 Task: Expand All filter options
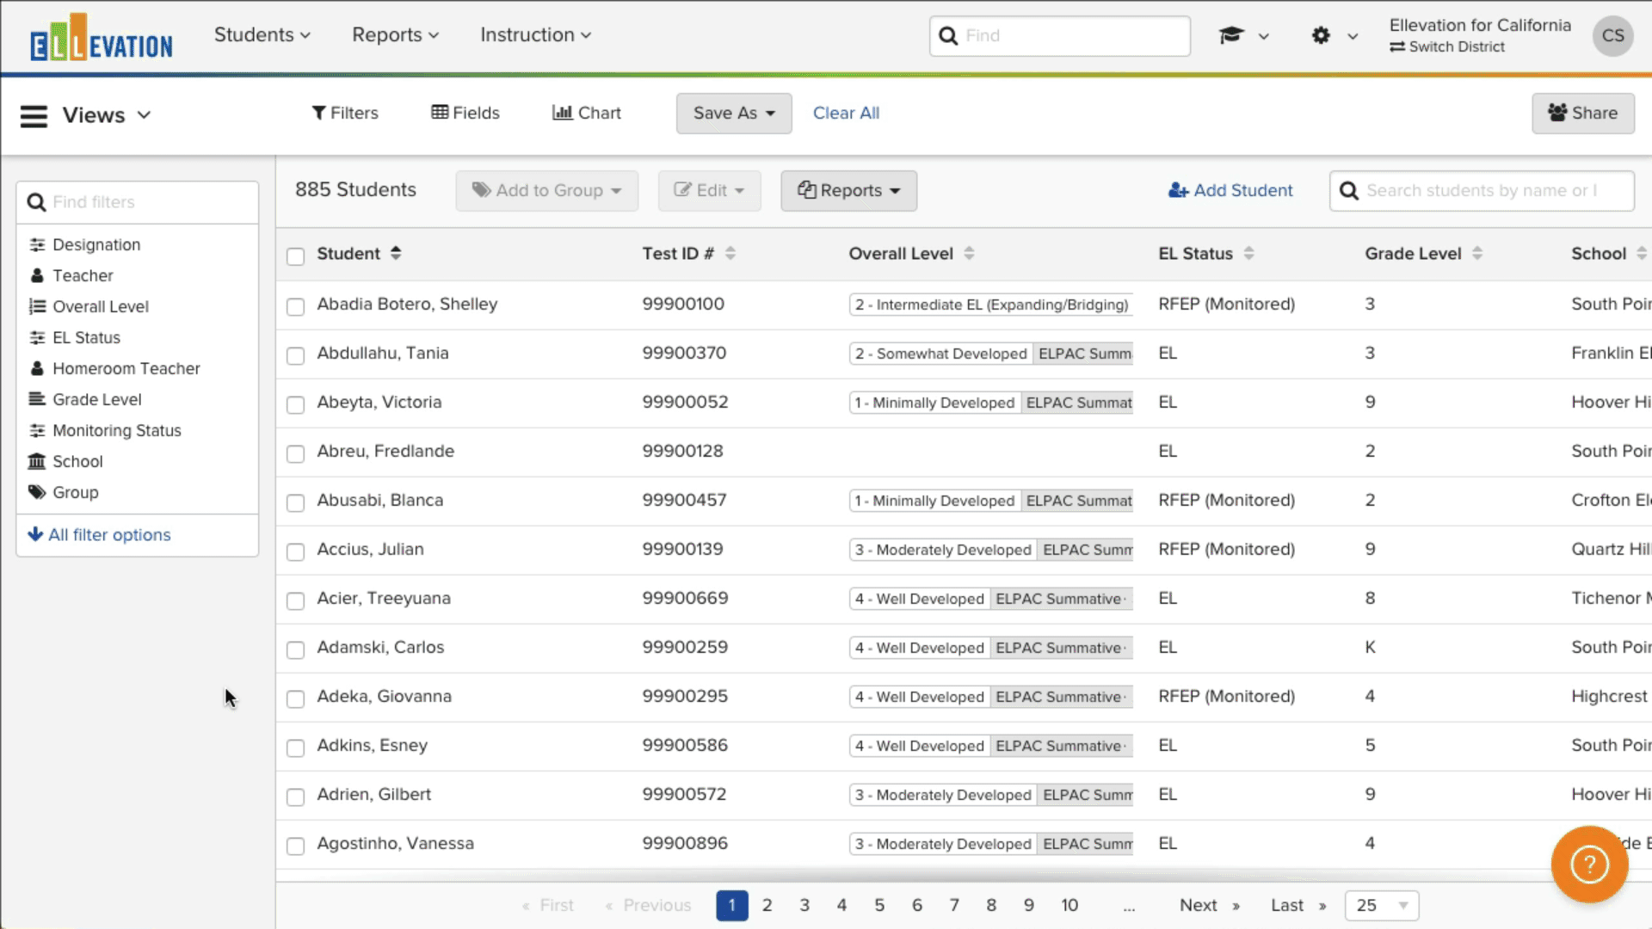tap(100, 535)
